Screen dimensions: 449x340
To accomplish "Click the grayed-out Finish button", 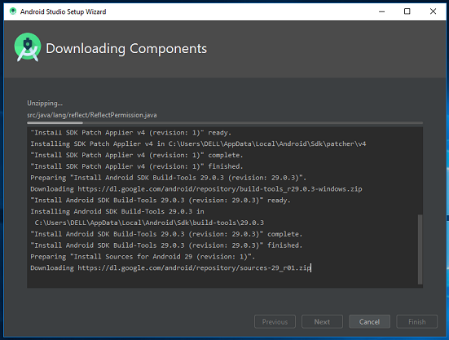I will point(417,322).
